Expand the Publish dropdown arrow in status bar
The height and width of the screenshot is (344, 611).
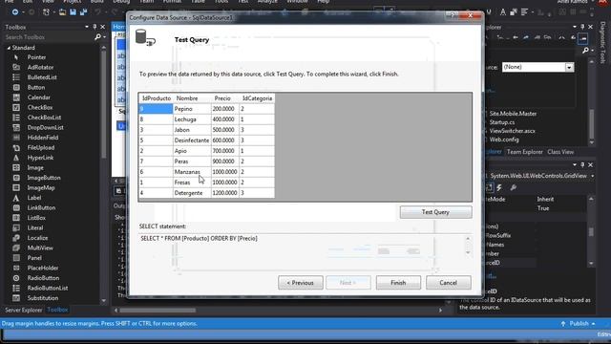[x=593, y=324]
